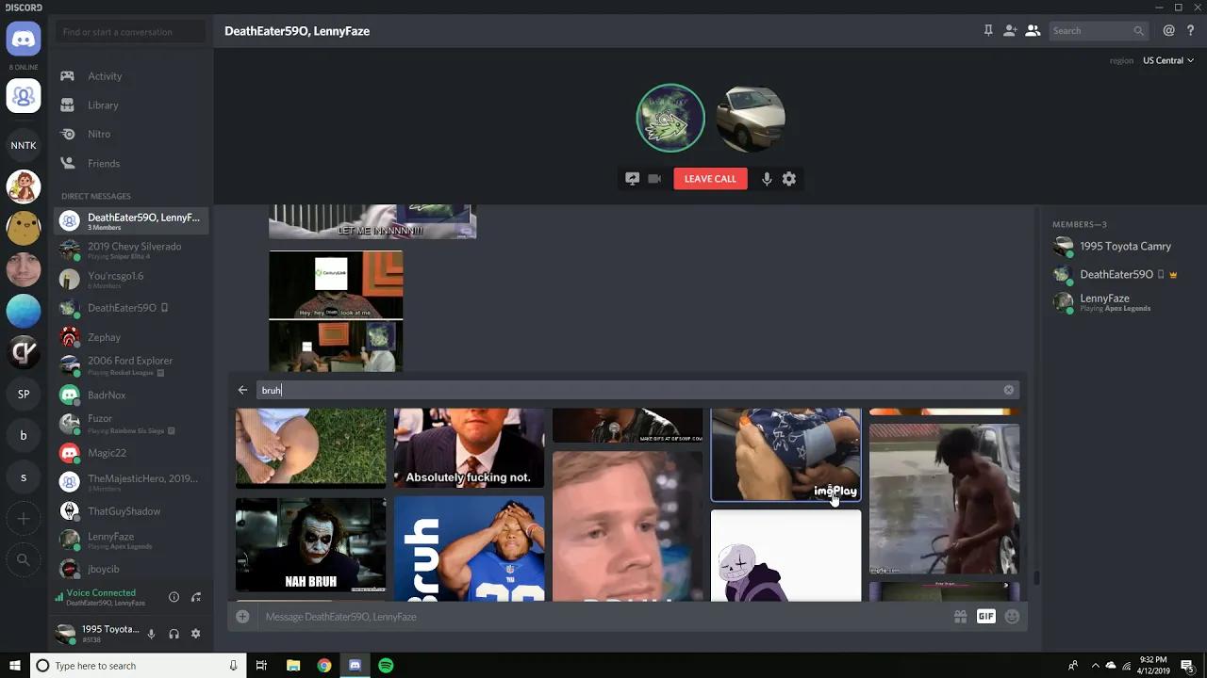Image resolution: width=1207 pixels, height=678 pixels.
Task: Open BadrNox direct message
Action: click(x=131, y=395)
